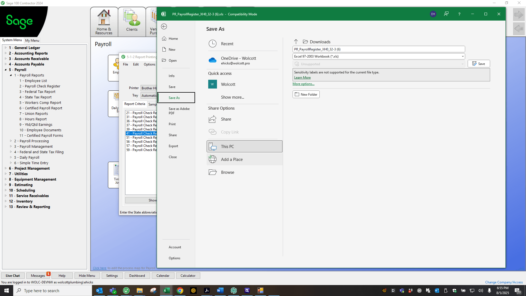Image resolution: width=526 pixels, height=296 pixels.
Task: Expand the Project Management tree node
Action: tap(5, 168)
